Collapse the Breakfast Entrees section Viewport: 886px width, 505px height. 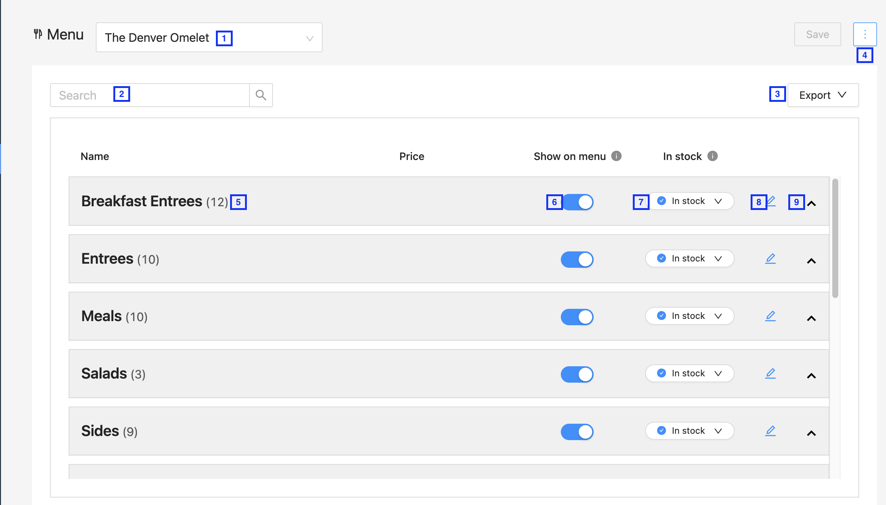pos(811,203)
